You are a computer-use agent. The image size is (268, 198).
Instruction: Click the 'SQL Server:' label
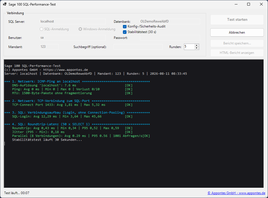[x=17, y=22]
